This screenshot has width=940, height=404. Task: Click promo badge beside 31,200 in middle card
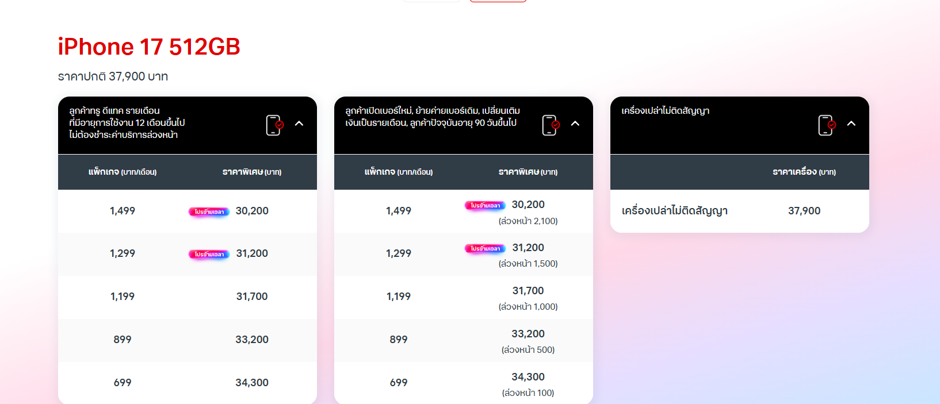tap(485, 248)
